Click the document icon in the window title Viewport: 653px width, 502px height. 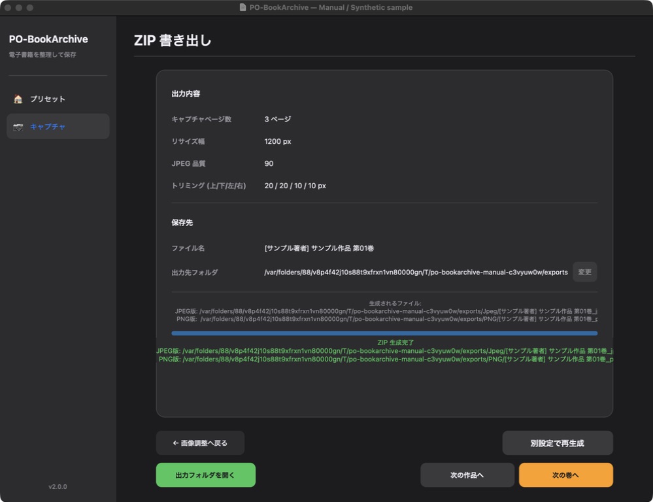point(243,7)
